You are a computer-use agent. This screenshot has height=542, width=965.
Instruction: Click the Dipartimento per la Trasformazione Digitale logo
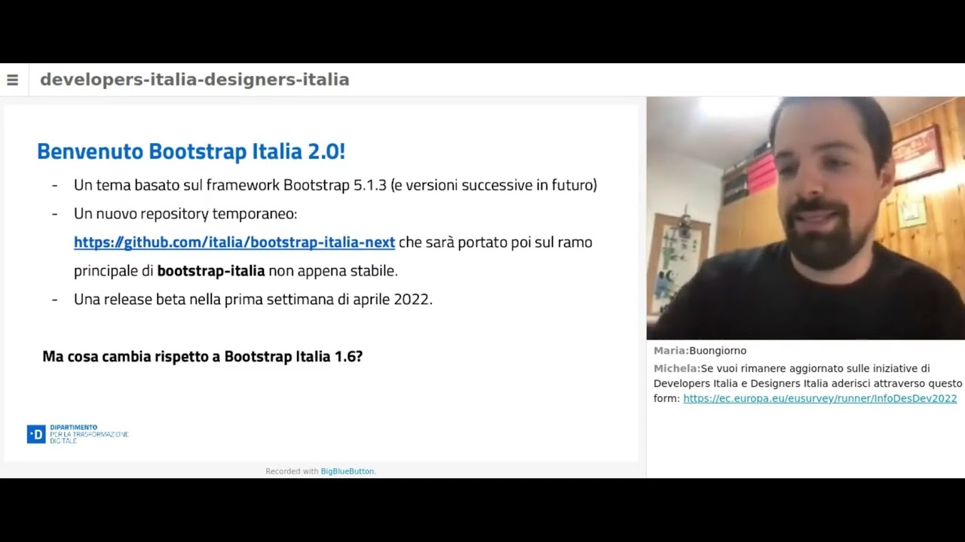click(78, 434)
